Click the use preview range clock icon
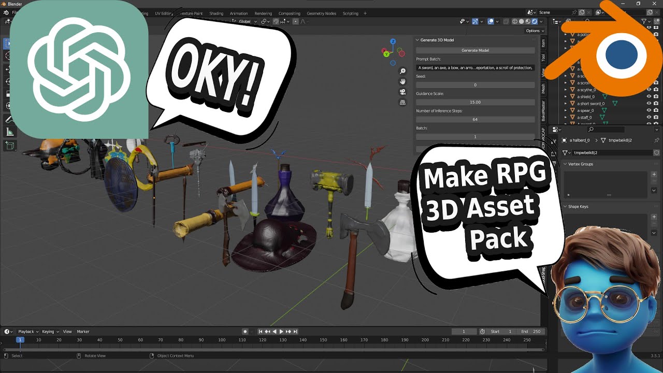663x373 pixels. click(x=482, y=332)
